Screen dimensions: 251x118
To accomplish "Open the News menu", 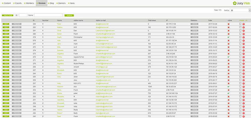I will (72, 3).
